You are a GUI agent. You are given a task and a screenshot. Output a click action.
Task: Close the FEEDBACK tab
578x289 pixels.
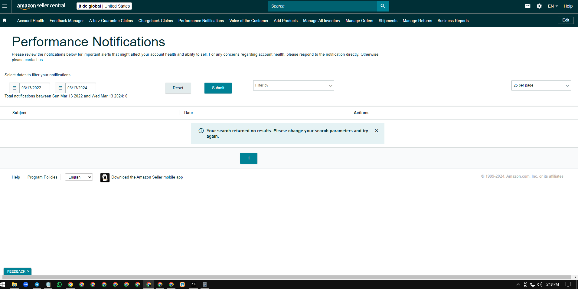tap(28, 271)
